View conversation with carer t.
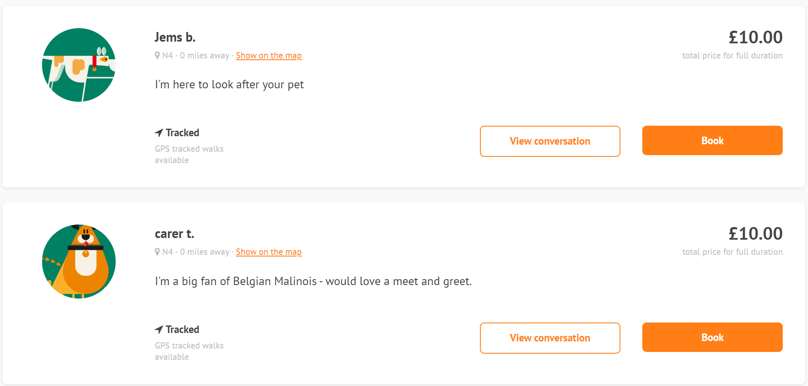Screen dimensions: 808x386 [x=550, y=338]
